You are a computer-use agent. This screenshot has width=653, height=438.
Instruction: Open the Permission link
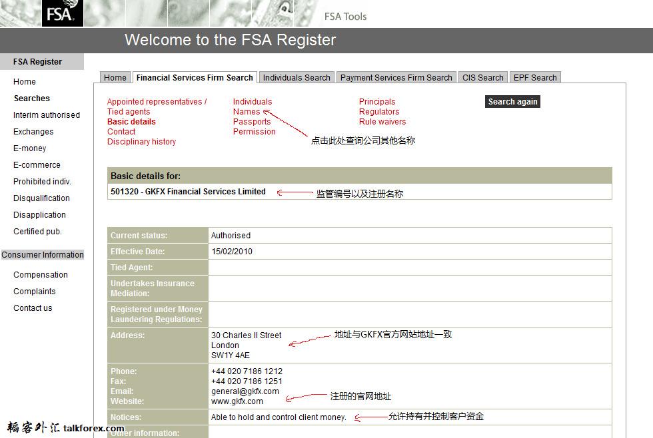pos(254,131)
